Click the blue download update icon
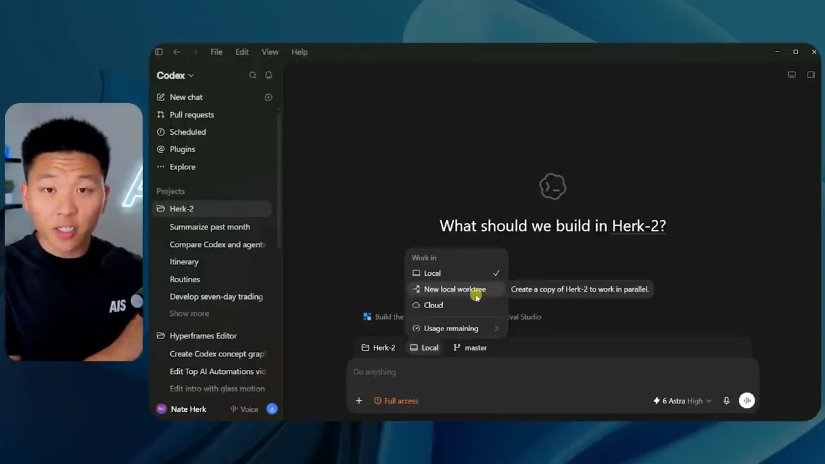825x464 pixels. [x=272, y=409]
